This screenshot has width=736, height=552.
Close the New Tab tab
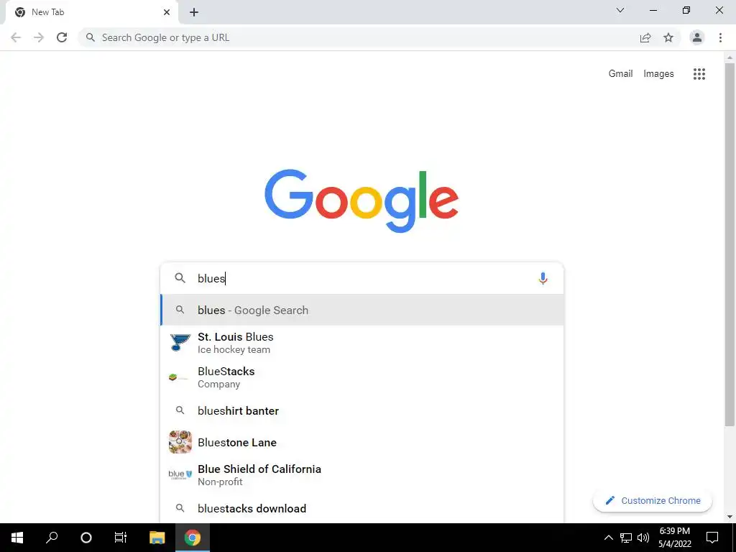pos(167,12)
